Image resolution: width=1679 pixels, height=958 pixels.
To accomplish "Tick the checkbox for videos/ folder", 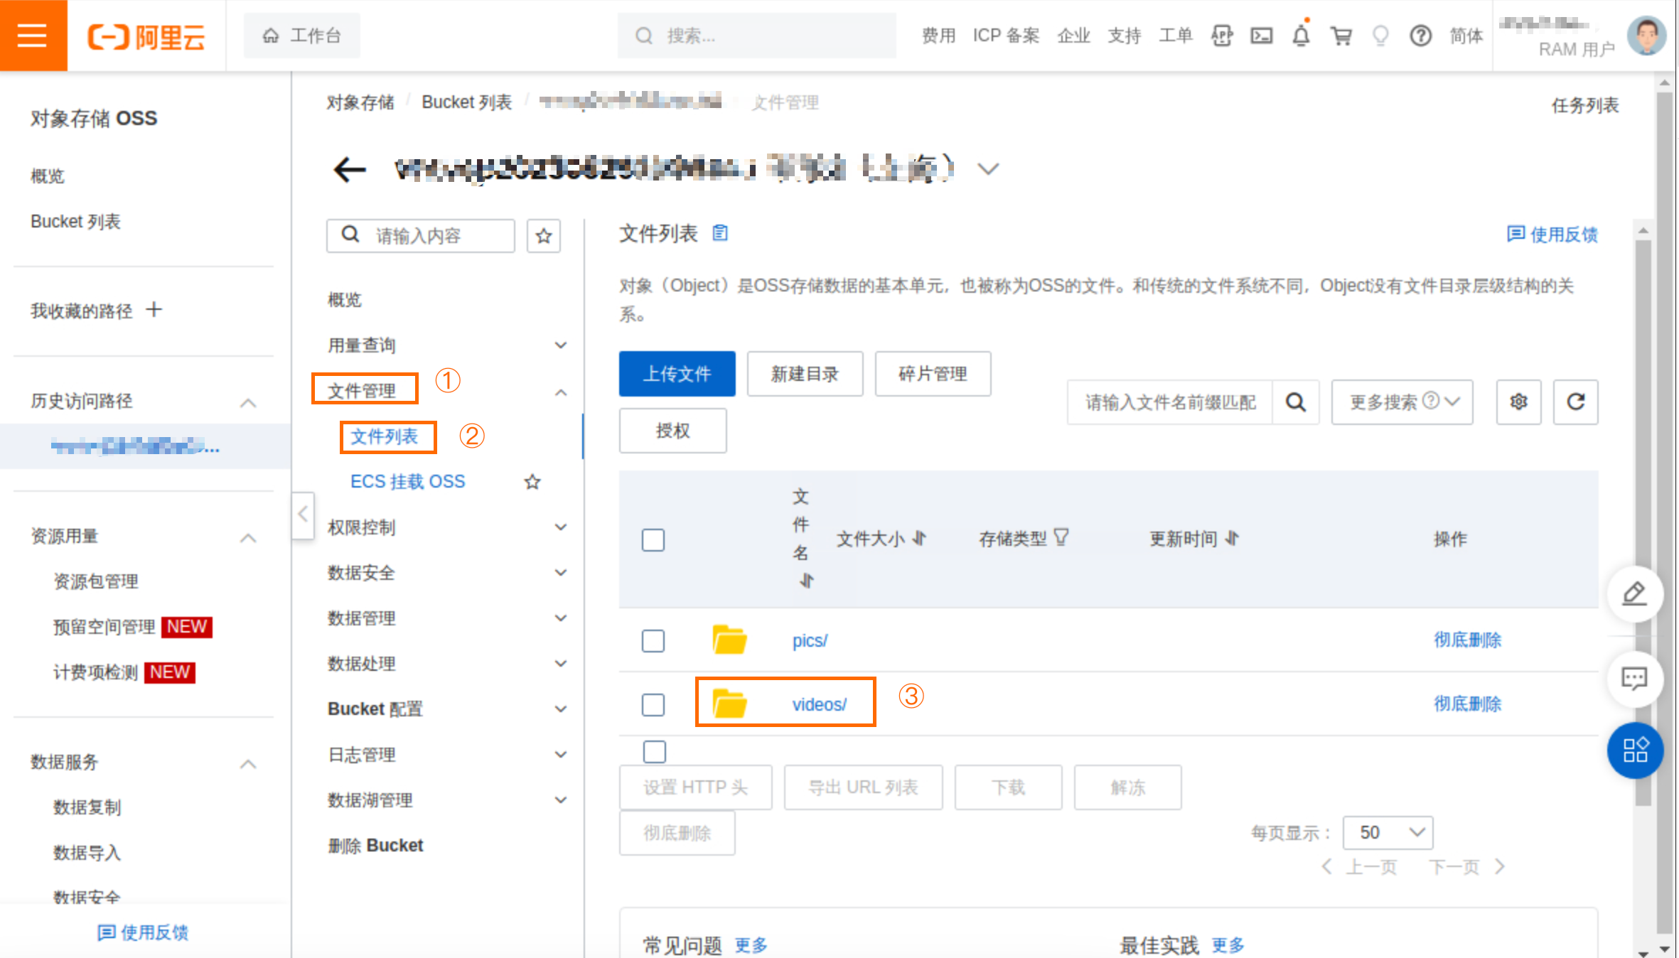I will [653, 704].
